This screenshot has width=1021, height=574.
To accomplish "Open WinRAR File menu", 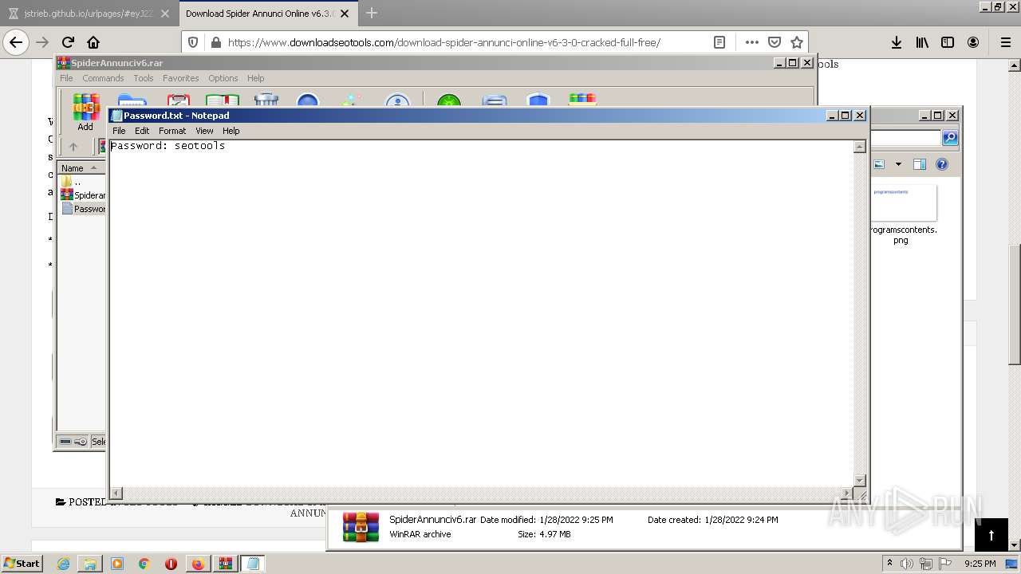I will pyautogui.click(x=66, y=78).
